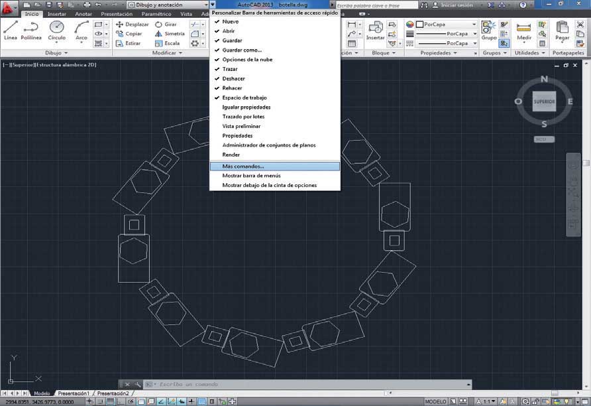The height and width of the screenshot is (406, 591).
Task: Switch to the Insertar ribbon tab
Action: point(57,14)
